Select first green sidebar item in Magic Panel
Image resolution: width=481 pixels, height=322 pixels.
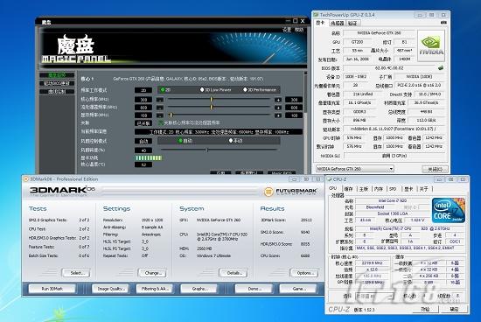pyautogui.click(x=57, y=75)
